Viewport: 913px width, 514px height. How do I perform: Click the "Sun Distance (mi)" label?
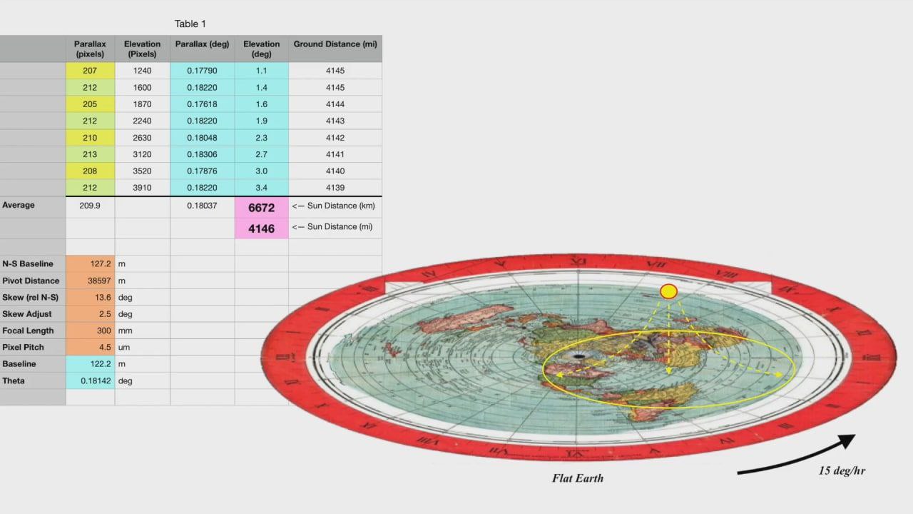(x=332, y=226)
